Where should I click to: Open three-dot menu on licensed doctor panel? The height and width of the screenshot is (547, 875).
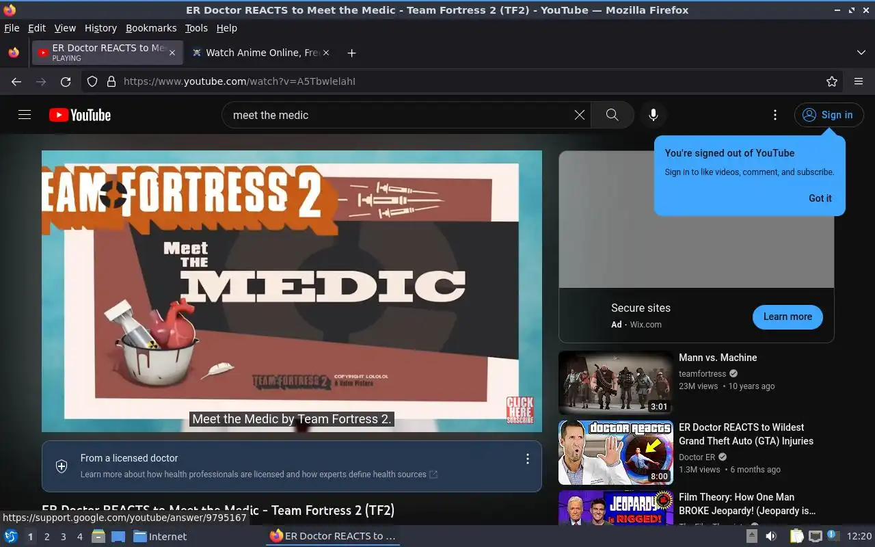(x=527, y=459)
